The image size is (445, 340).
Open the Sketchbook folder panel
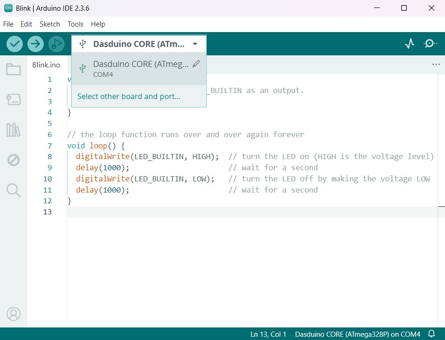pyautogui.click(x=13, y=70)
